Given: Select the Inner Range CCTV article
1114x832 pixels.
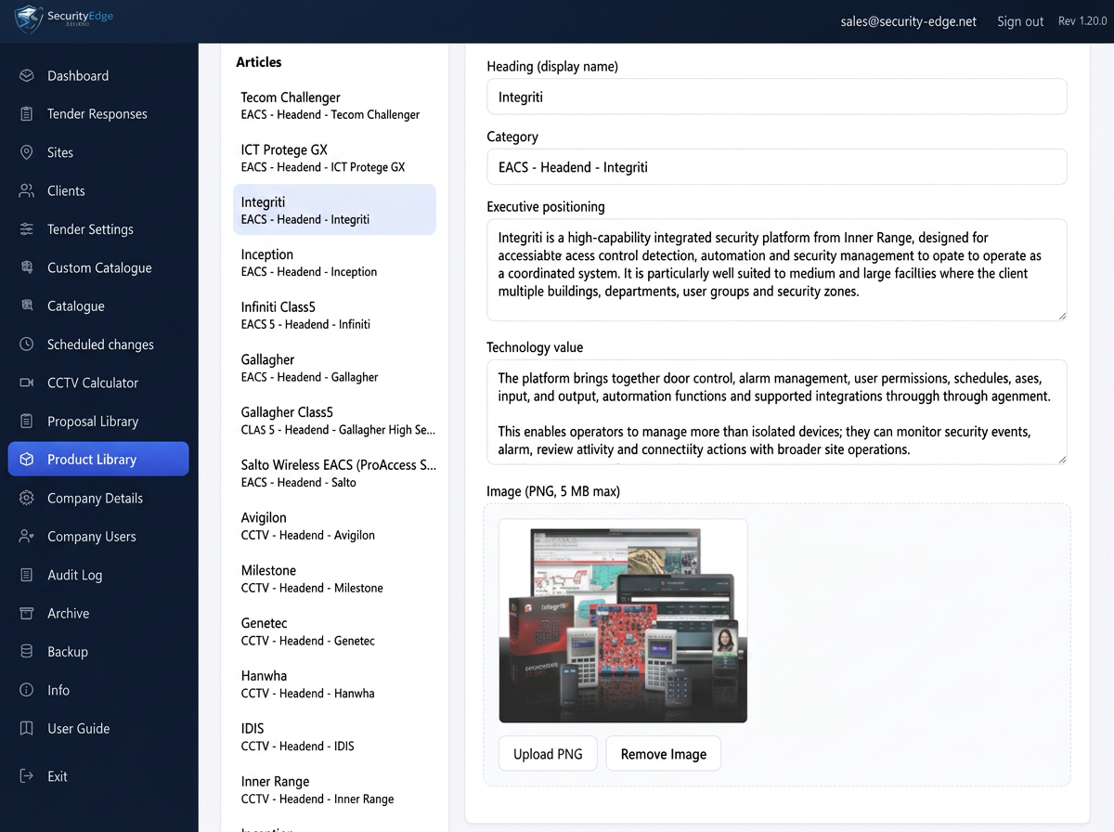Looking at the screenshot, I should [334, 789].
